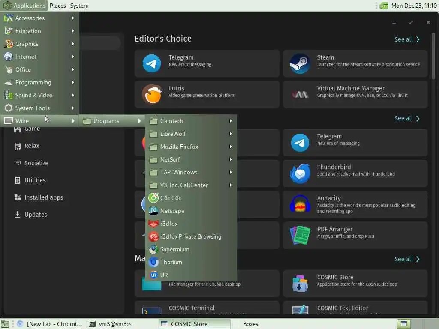Open r3dfox Private Browsing entry
The height and width of the screenshot is (329, 439).
click(x=191, y=236)
